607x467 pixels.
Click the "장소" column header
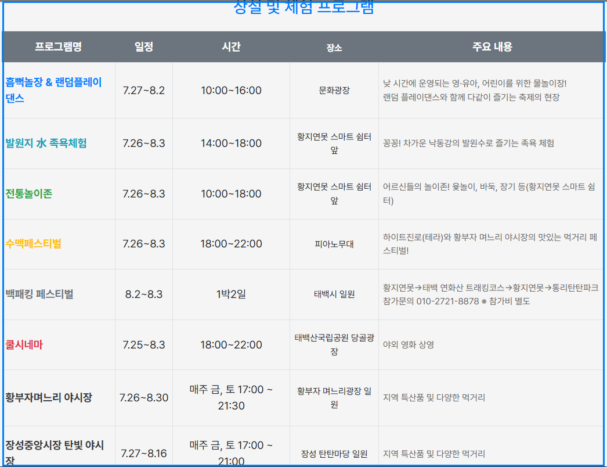[x=334, y=46]
